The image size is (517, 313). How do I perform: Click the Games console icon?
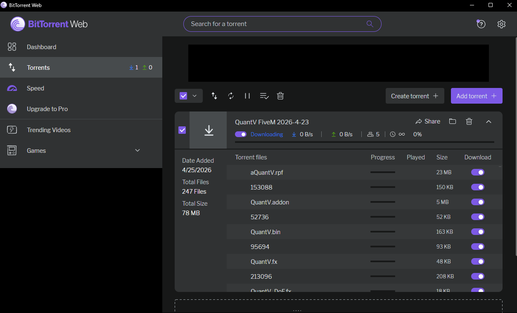12,150
